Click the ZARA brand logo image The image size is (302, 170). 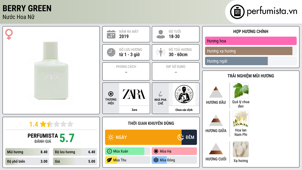tap(134, 94)
